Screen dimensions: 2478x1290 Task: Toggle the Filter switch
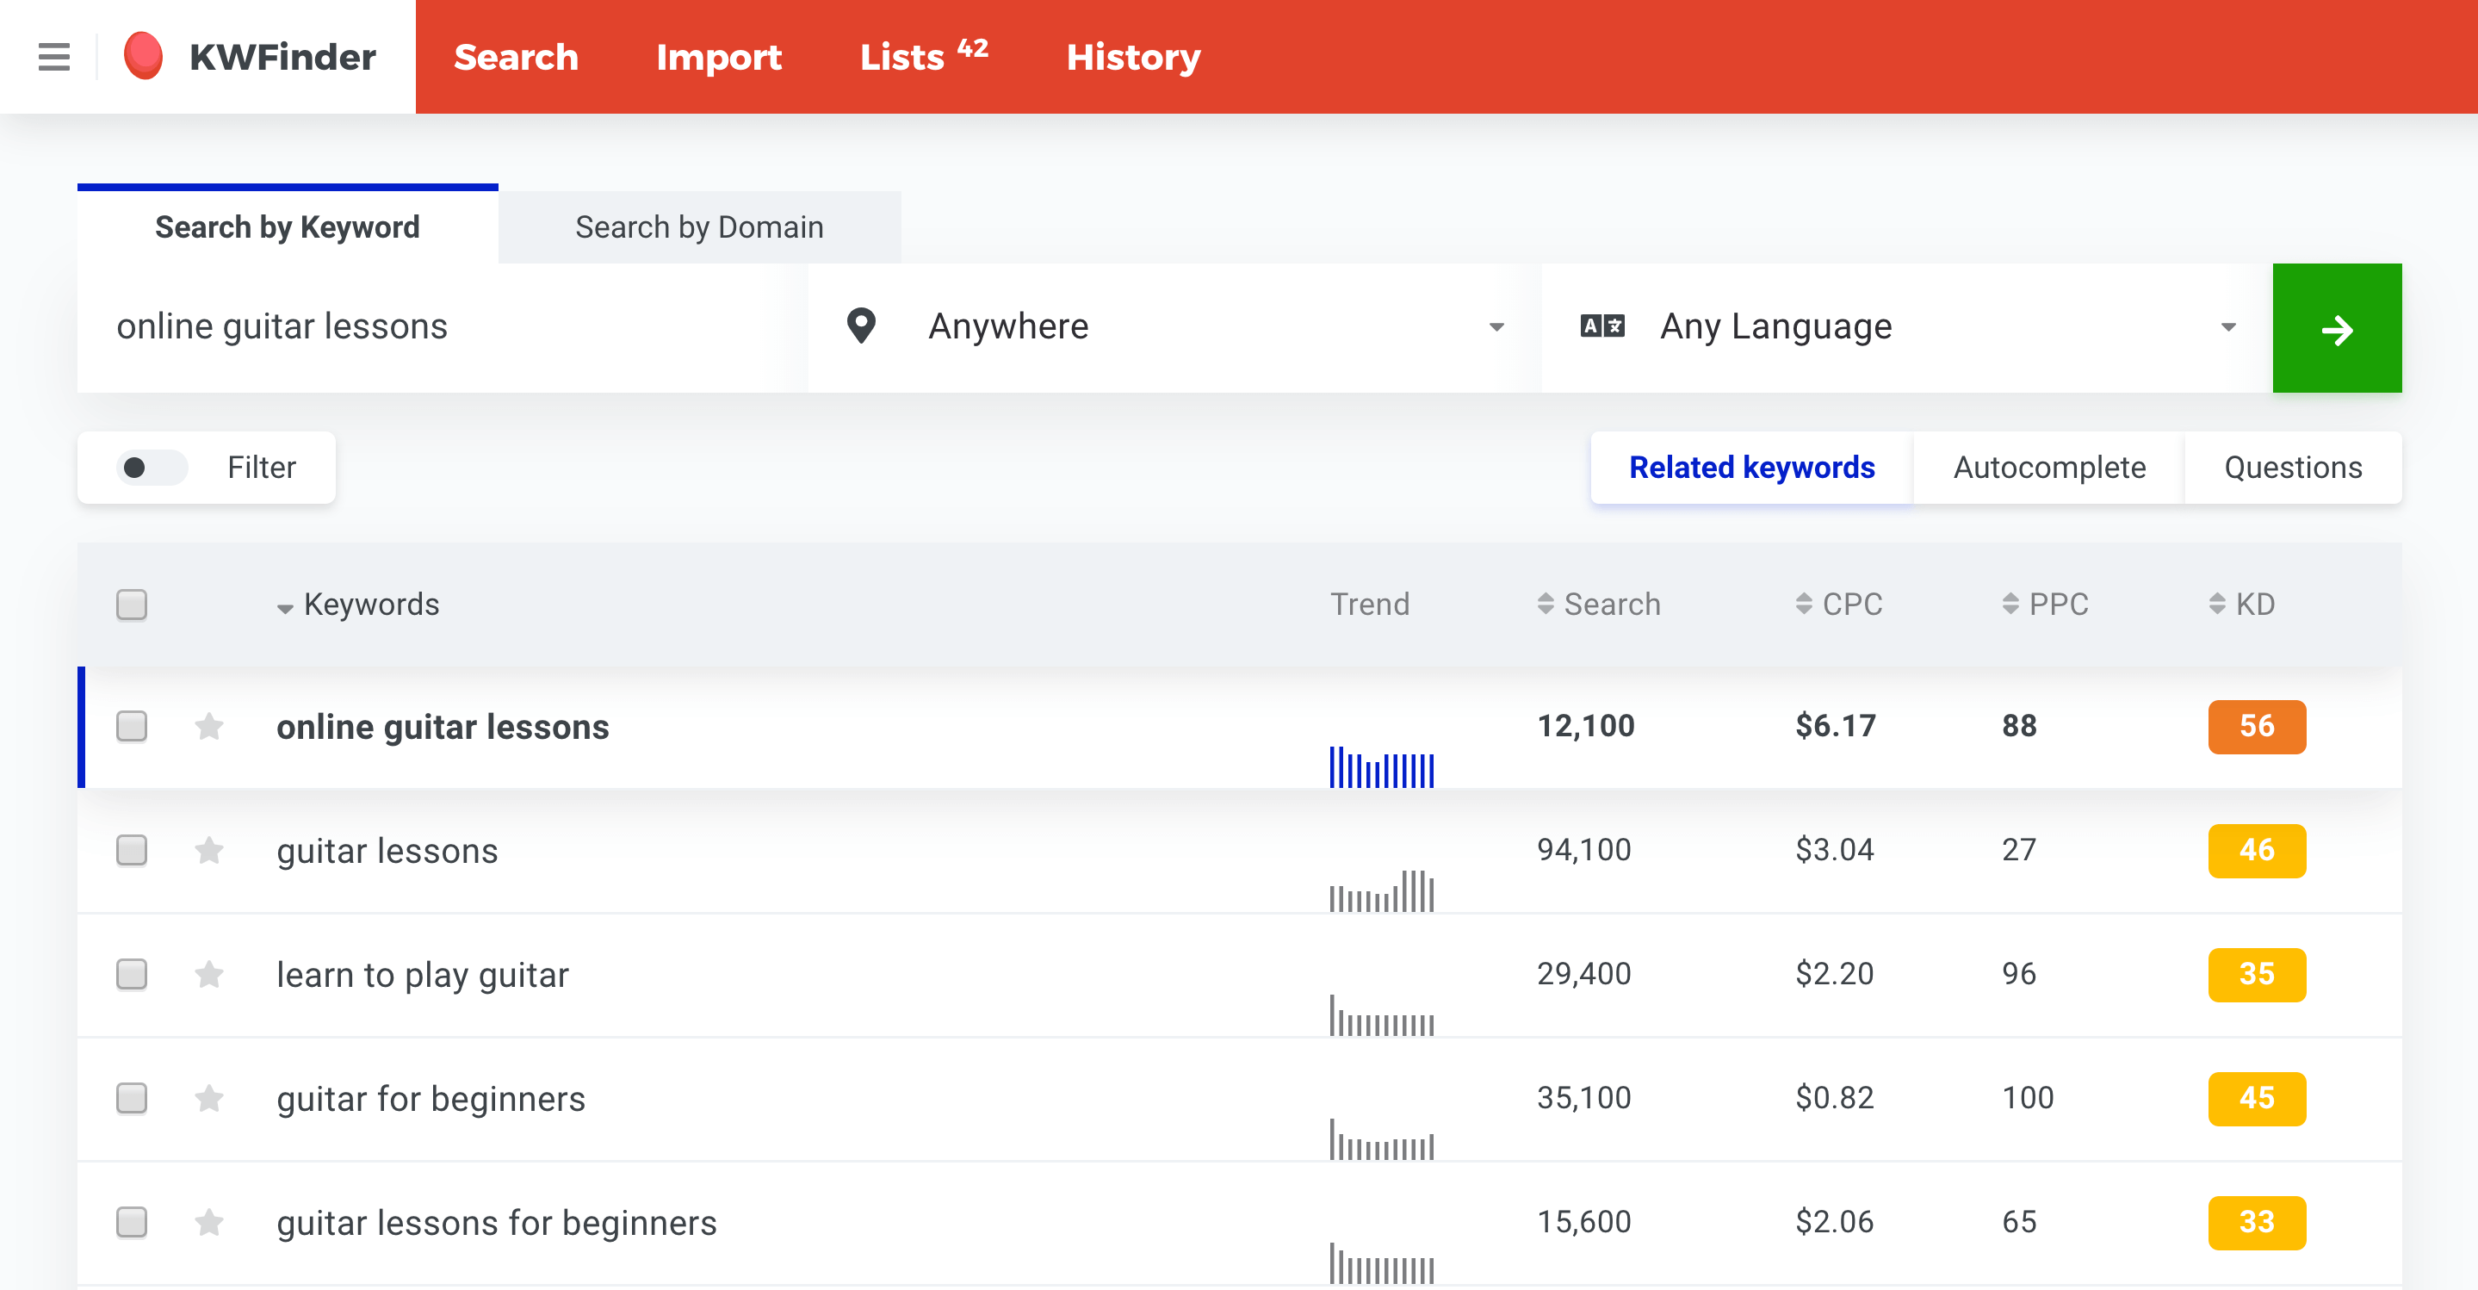point(152,468)
